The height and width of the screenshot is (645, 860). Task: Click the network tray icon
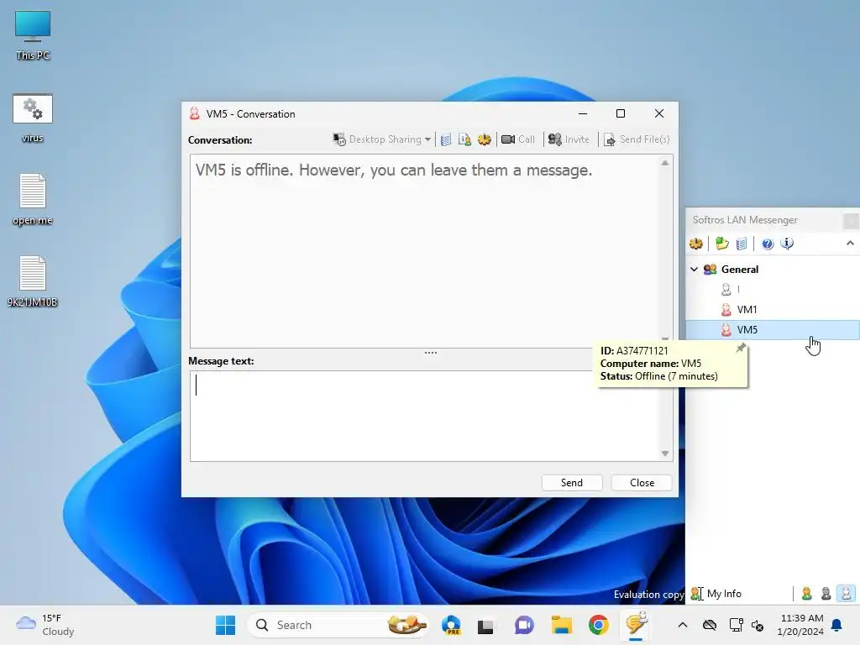tap(736, 625)
